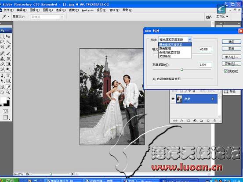Click the 灰度系数 value field 1.04
Screen dimensions: 243x182
(205, 64)
